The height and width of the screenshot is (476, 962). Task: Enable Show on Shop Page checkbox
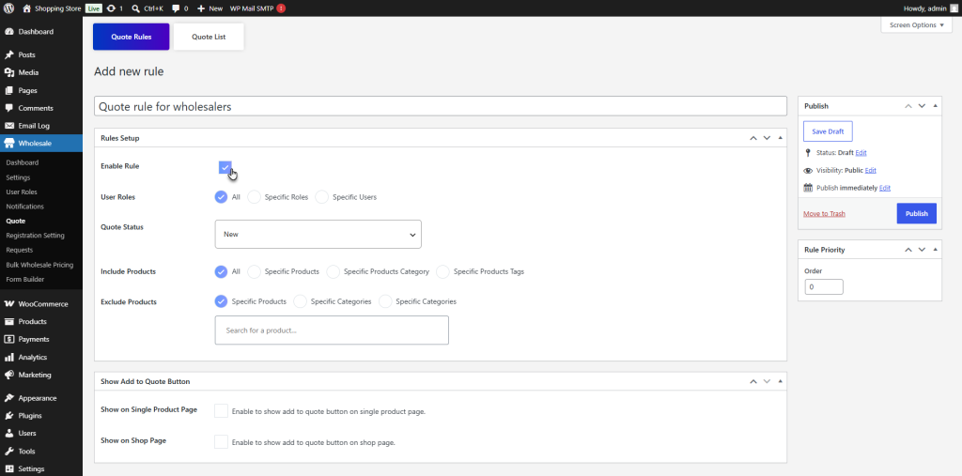coord(222,441)
